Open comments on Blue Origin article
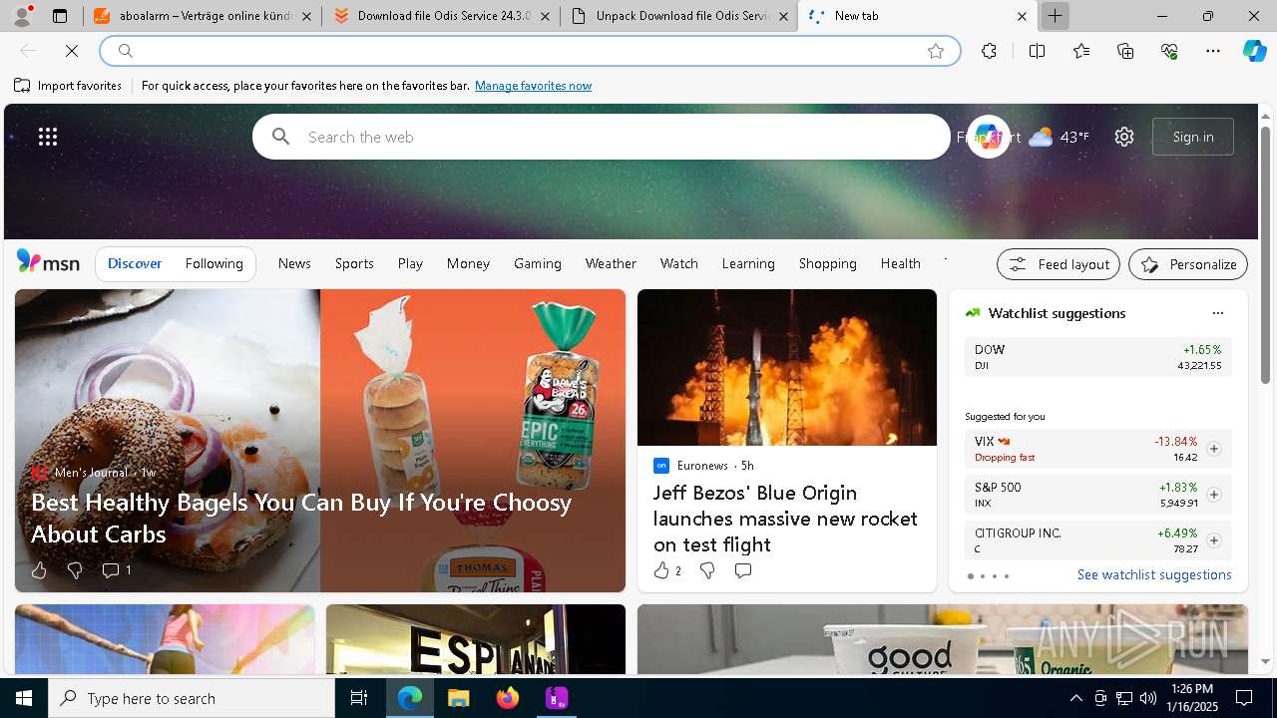Viewport: 1277px width, 718px height. pyautogui.click(x=742, y=570)
